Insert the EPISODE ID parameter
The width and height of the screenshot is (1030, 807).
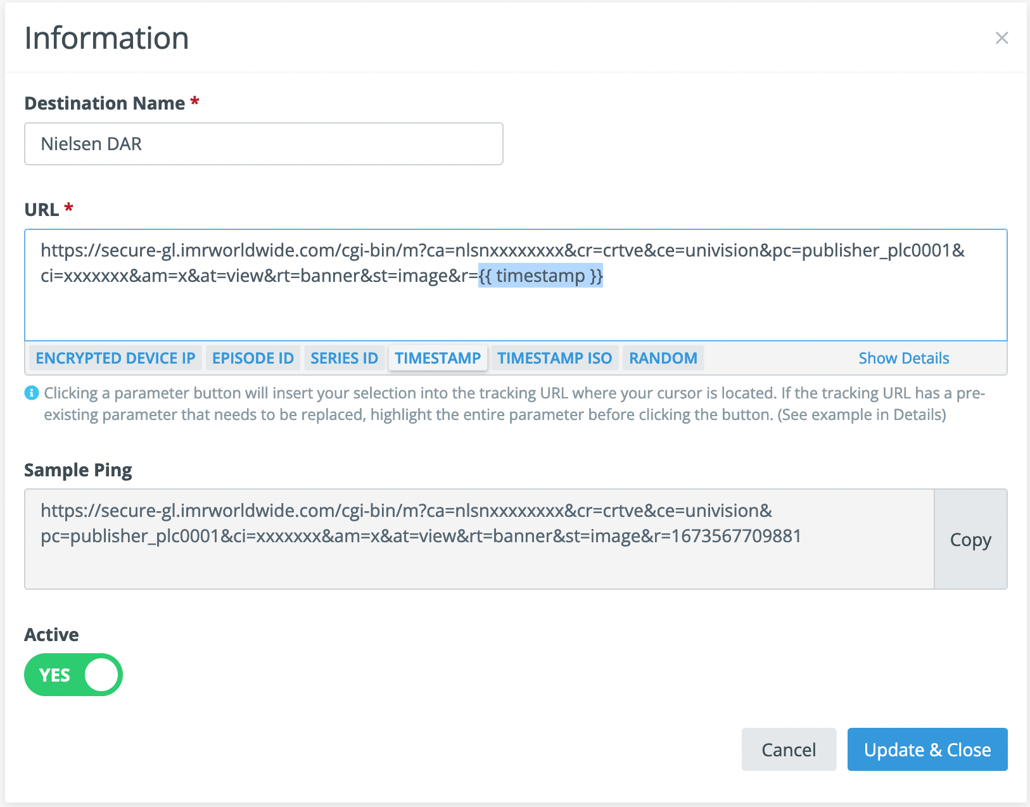(x=253, y=358)
